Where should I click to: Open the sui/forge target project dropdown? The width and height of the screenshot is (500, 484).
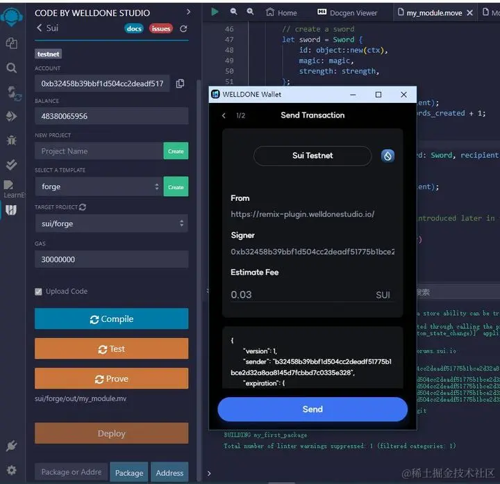[x=111, y=223]
